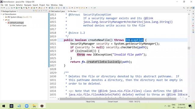Click the 1020 : 54 cursor position indicator
The height and width of the screenshot is (109, 195).
click(x=134, y=102)
